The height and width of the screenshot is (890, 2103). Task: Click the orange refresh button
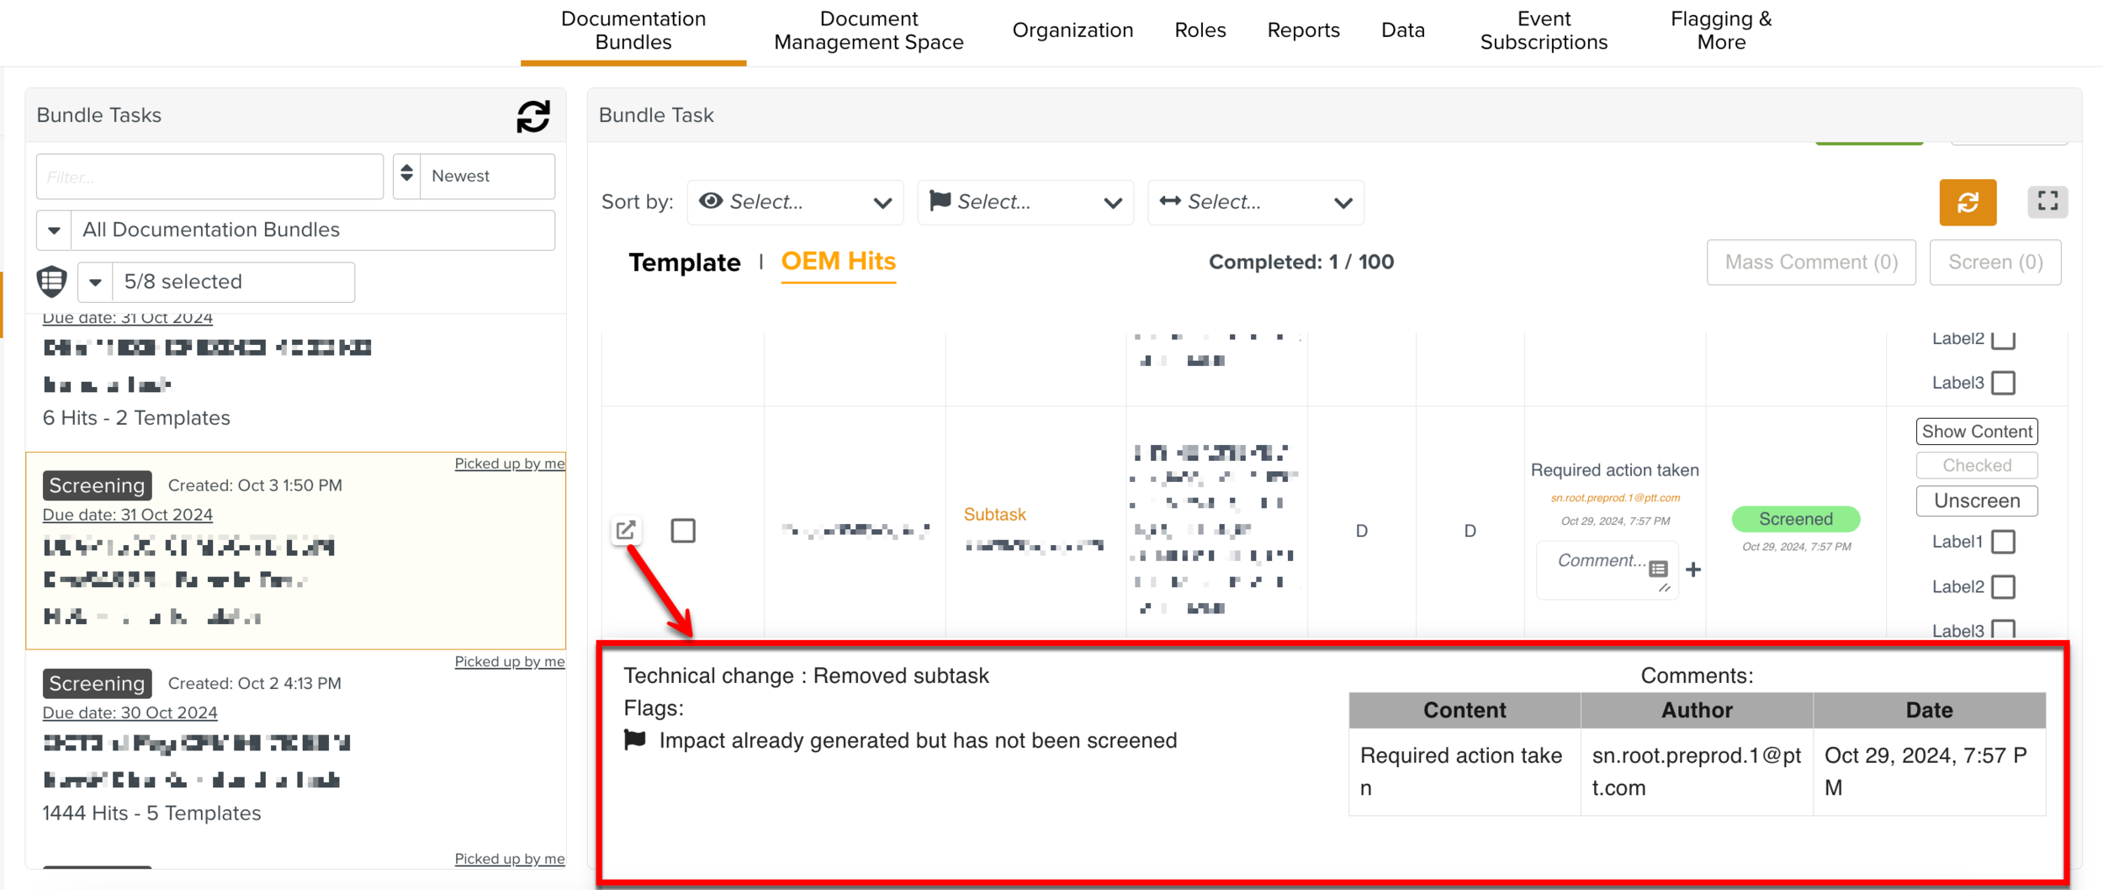tap(1967, 202)
